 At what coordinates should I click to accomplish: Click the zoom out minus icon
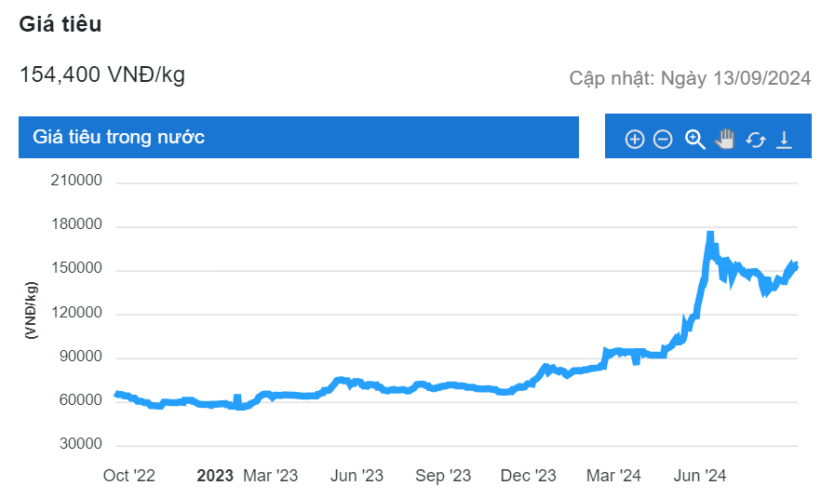pos(663,140)
